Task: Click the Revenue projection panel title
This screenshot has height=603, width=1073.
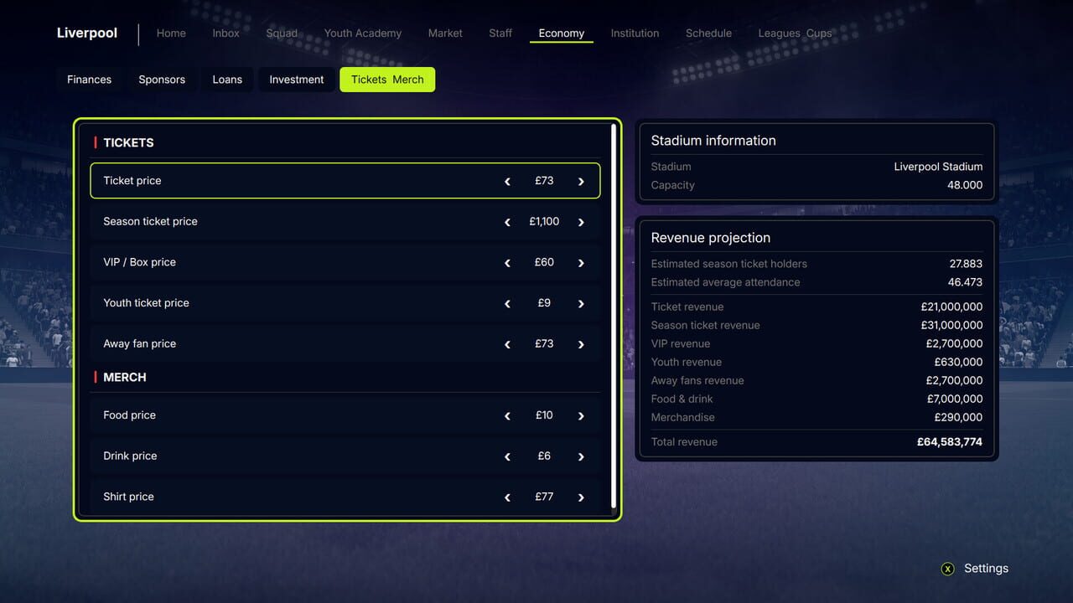Action: 711,238
